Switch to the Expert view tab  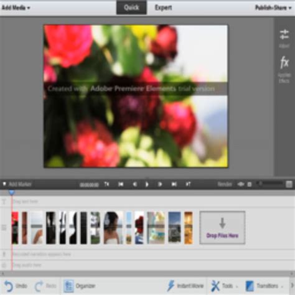coord(164,7)
